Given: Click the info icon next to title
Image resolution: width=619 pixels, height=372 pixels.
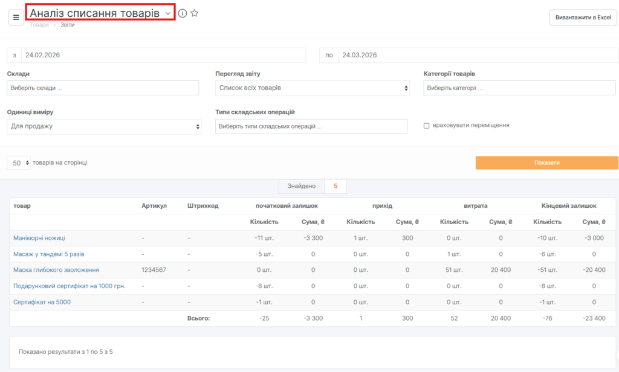Looking at the screenshot, I should tap(183, 13).
